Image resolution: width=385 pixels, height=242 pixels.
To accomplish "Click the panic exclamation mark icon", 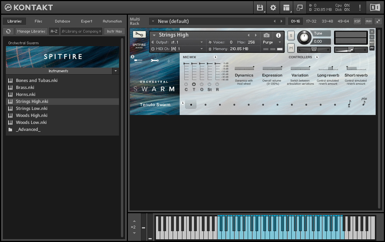I will (x=360, y=7).
